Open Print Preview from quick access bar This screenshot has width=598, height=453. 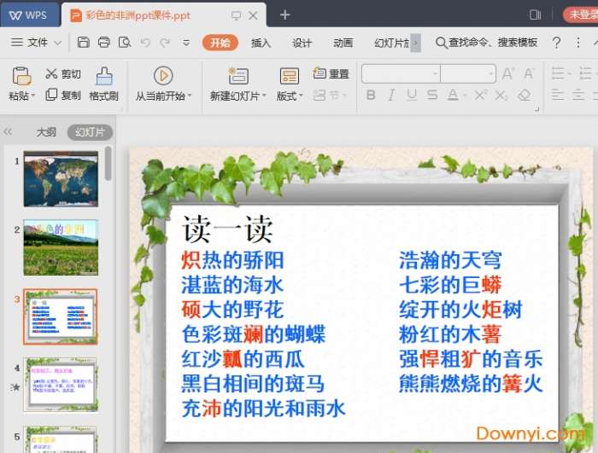(x=125, y=43)
